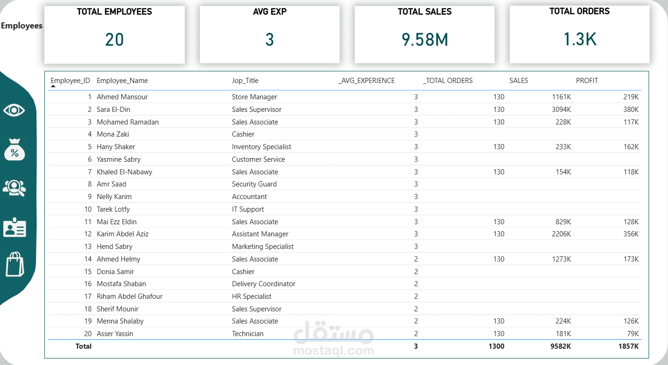This screenshot has width=668, height=365.
Task: Open the overview eye icon page
Action: click(x=14, y=110)
